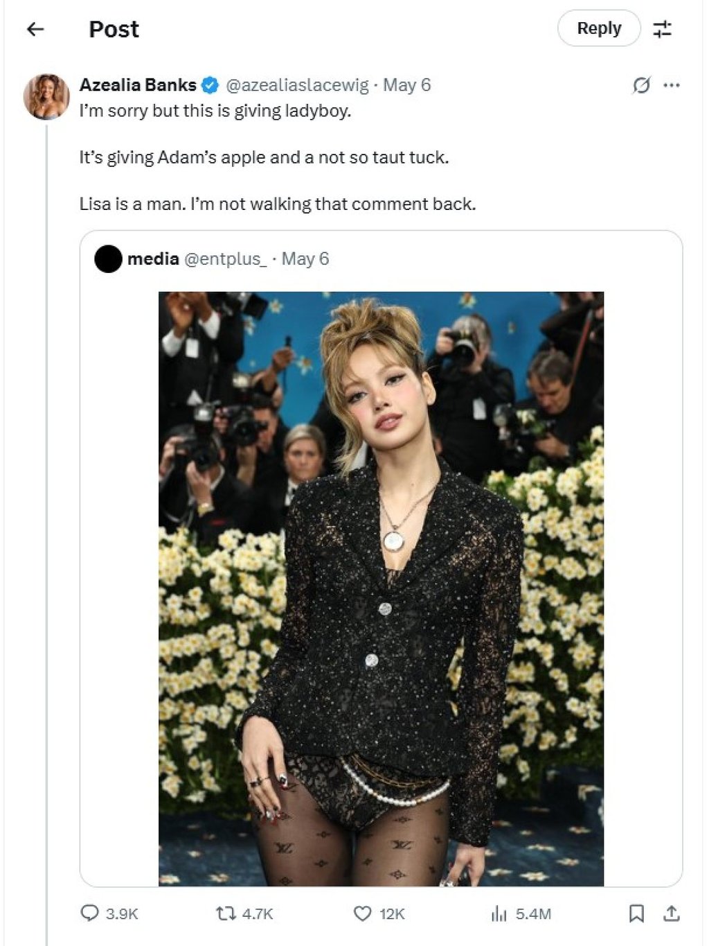View post analytics showing 5.4M
The height and width of the screenshot is (946, 709).
point(499,913)
